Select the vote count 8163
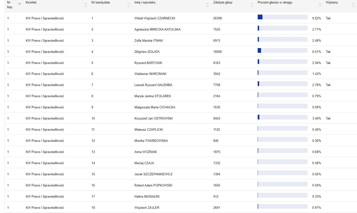357x213 pixels. pyautogui.click(x=217, y=63)
